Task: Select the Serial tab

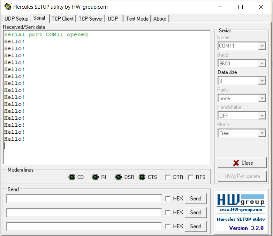Action: tap(39, 18)
